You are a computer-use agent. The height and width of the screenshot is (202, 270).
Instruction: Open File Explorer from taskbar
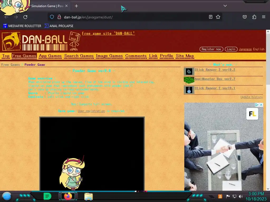point(89,196)
